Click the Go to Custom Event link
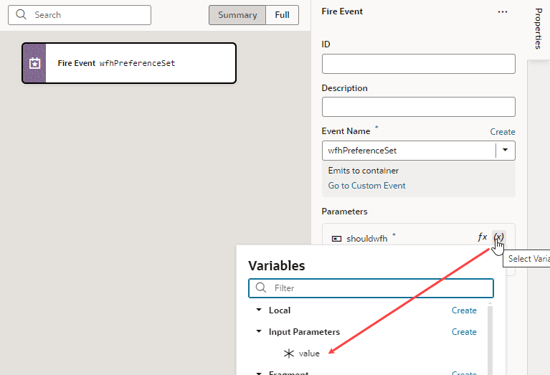This screenshot has height=375, width=550. click(366, 186)
